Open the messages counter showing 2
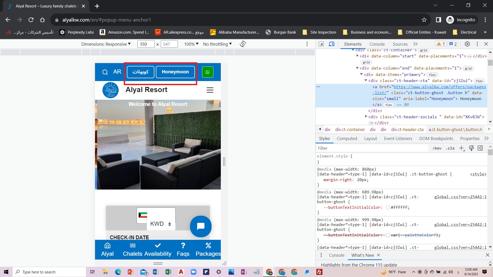The width and height of the screenshot is (493, 277). pos(453,44)
